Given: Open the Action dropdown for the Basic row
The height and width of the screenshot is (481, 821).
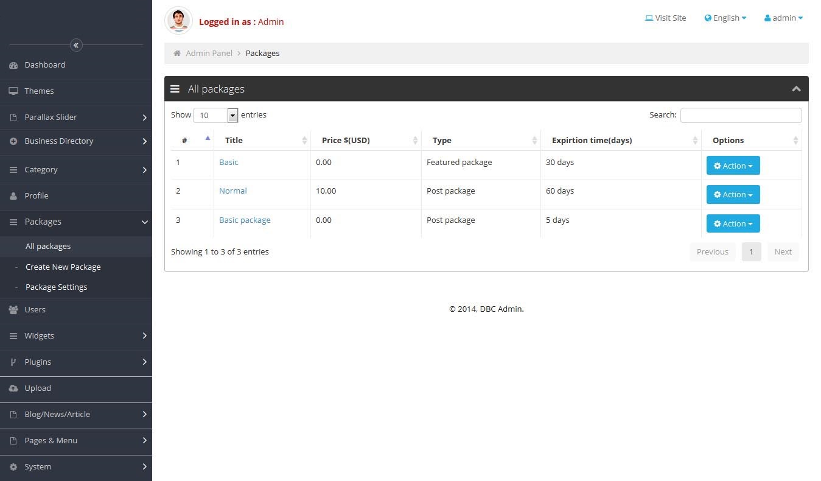Looking at the screenshot, I should point(733,166).
